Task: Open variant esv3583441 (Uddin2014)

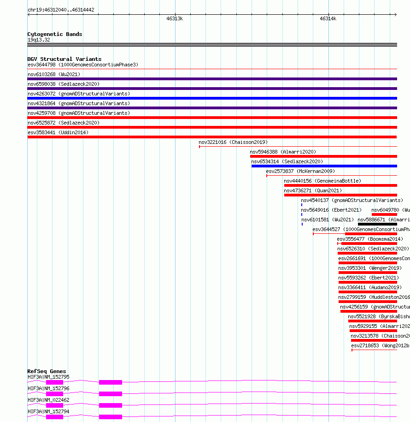Action: 58,133
